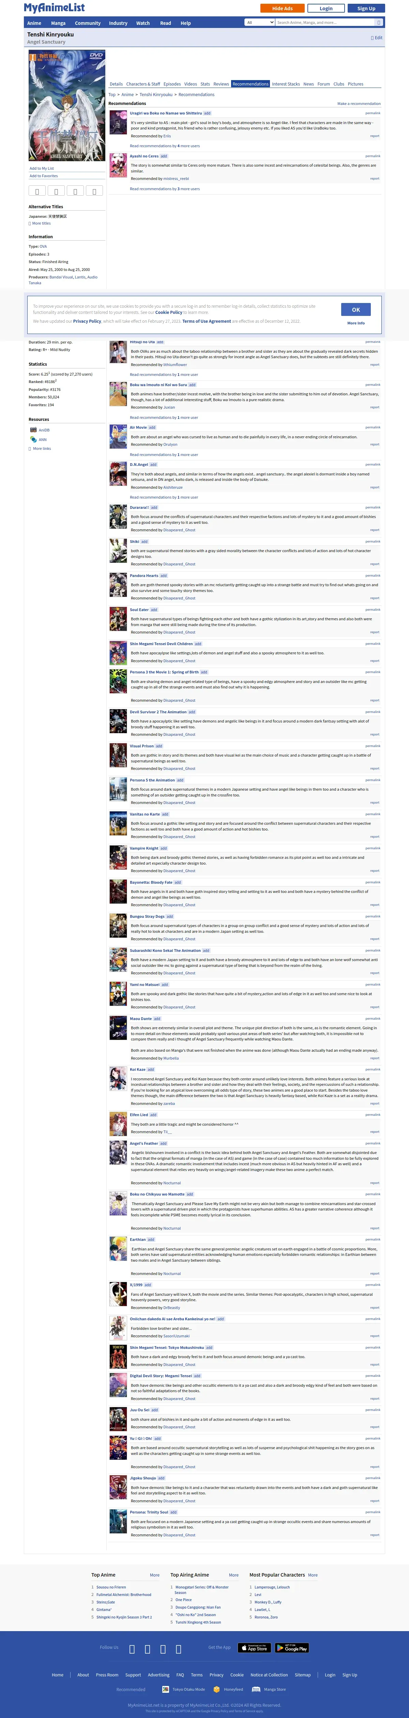Open the Angel Sanctuary DVD cover image
The height and width of the screenshot is (1718, 409).
pyautogui.click(x=67, y=106)
